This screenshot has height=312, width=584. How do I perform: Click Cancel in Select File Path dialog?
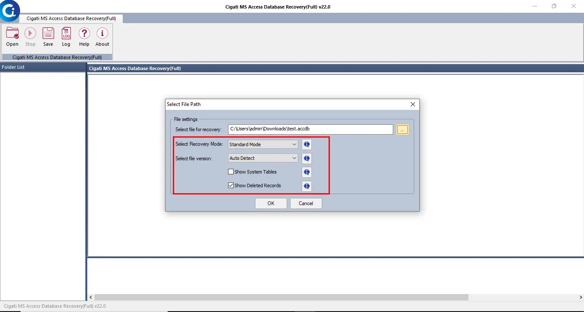click(x=306, y=203)
